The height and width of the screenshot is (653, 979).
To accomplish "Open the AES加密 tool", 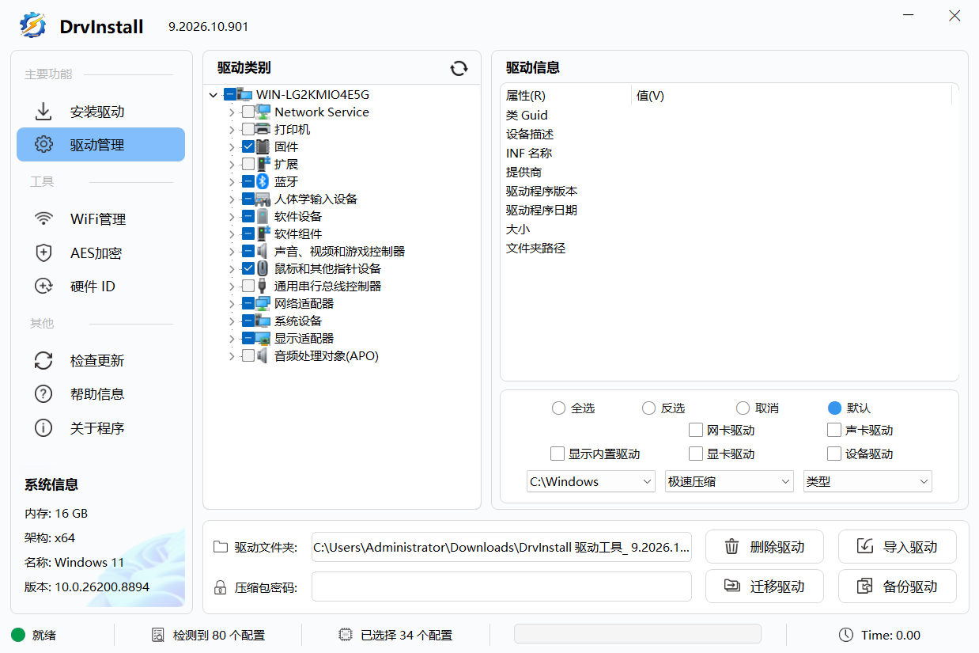I will tap(100, 253).
